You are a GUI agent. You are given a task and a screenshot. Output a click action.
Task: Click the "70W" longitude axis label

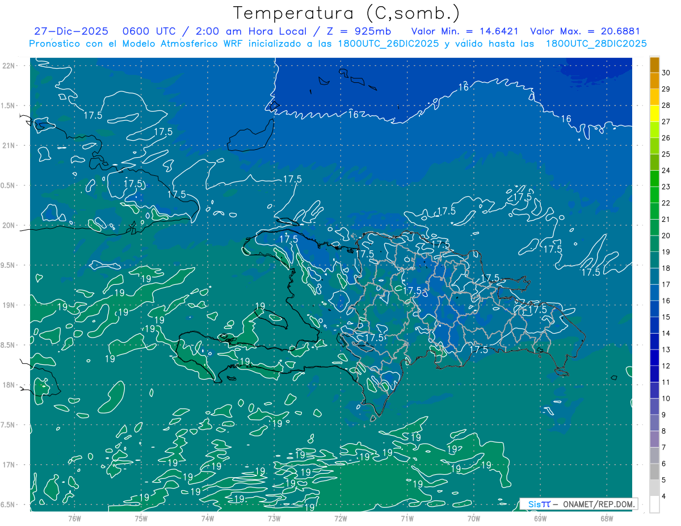[x=474, y=518]
